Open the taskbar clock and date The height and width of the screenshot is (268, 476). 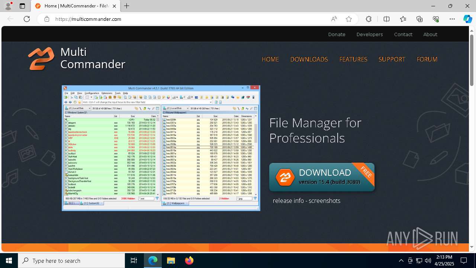coord(444,261)
